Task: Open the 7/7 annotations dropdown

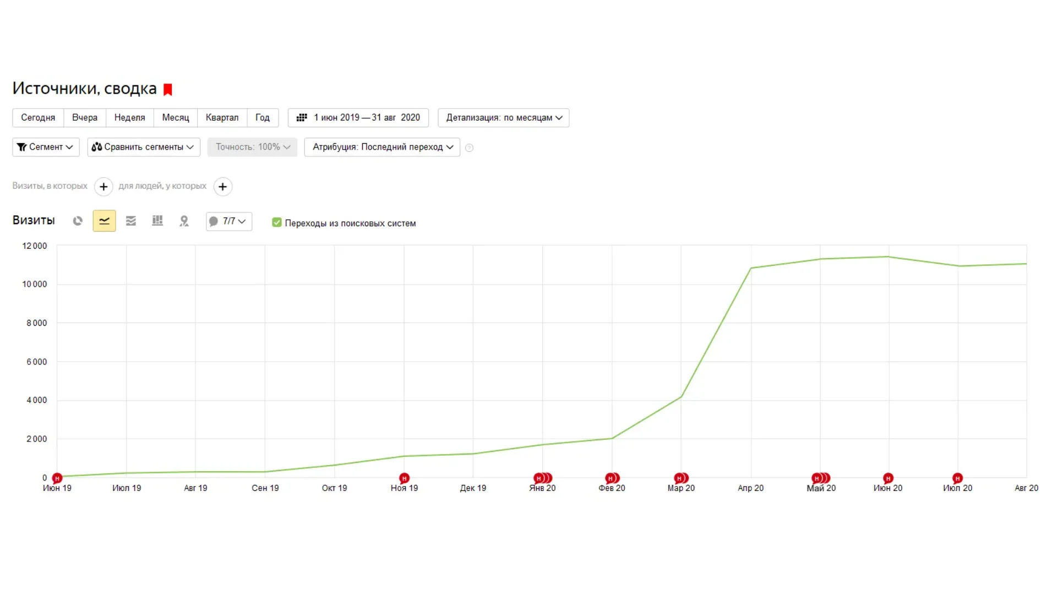Action: pos(229,221)
